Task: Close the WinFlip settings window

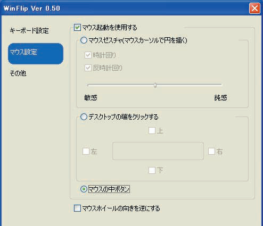Action: (254, 9)
